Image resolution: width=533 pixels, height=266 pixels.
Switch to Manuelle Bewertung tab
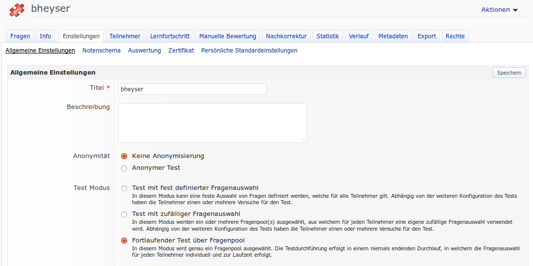click(x=228, y=36)
